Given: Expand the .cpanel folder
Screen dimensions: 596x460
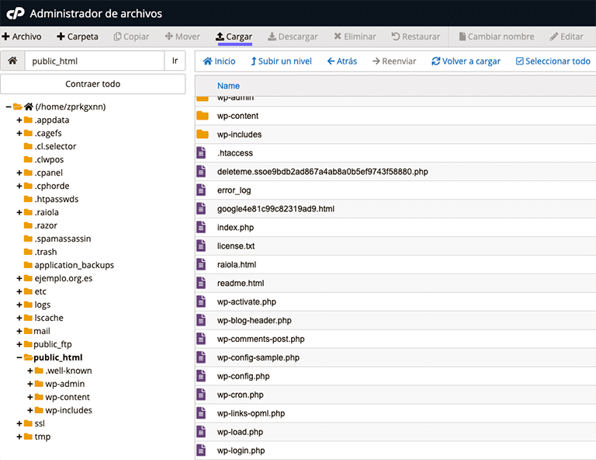Looking at the screenshot, I should (19, 172).
